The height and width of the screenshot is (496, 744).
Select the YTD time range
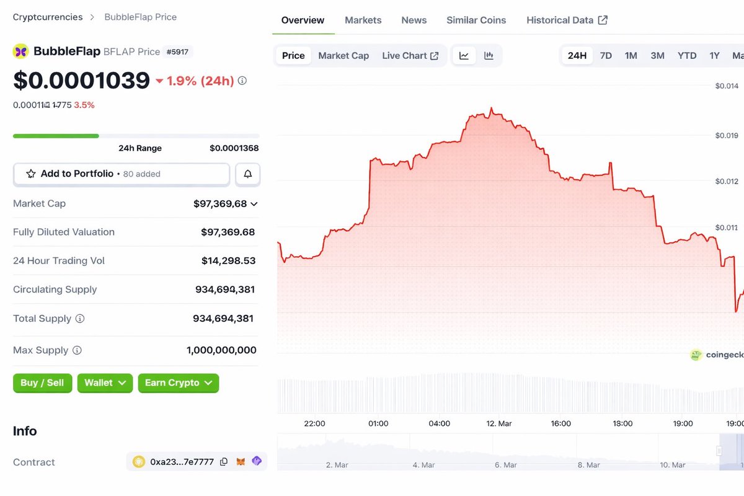click(687, 56)
